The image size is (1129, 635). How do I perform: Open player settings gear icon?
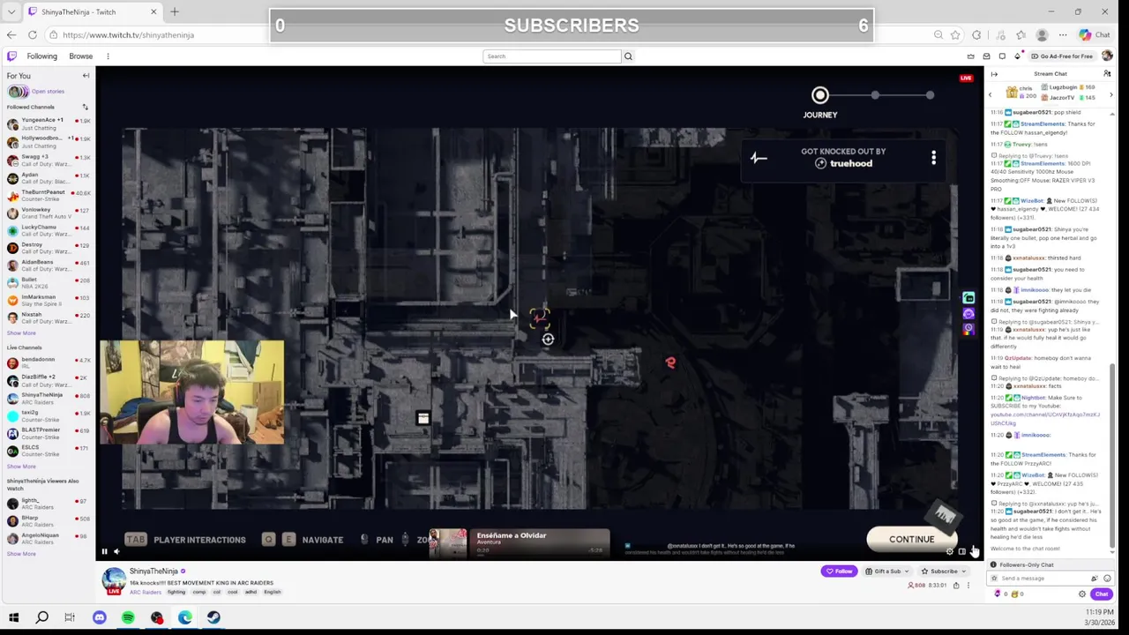tap(950, 551)
